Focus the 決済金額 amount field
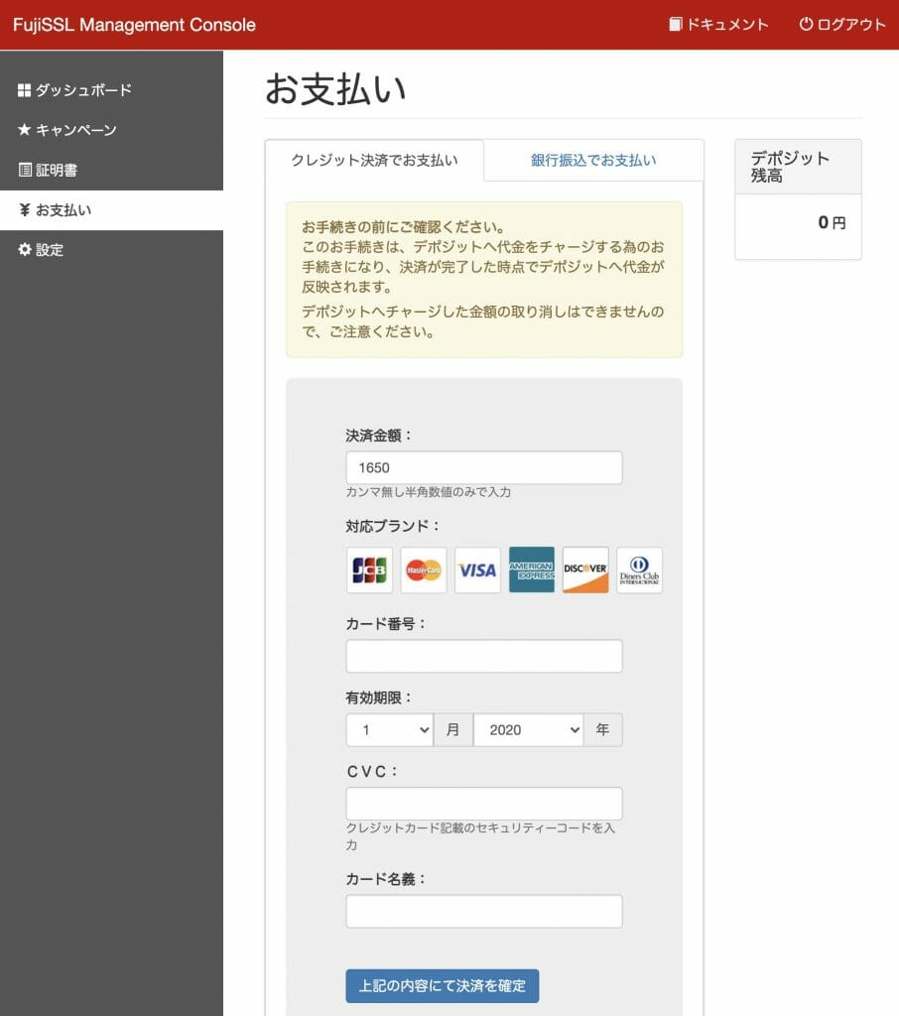The image size is (899, 1016). click(484, 468)
